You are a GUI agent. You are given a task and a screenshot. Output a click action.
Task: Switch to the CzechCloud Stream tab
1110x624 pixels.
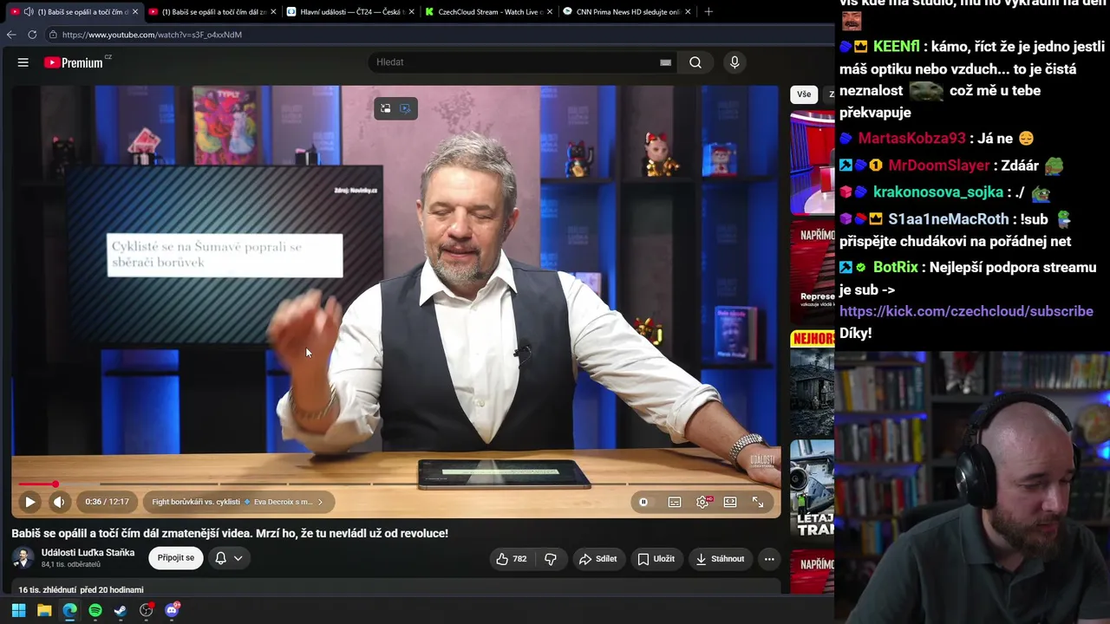point(488,12)
